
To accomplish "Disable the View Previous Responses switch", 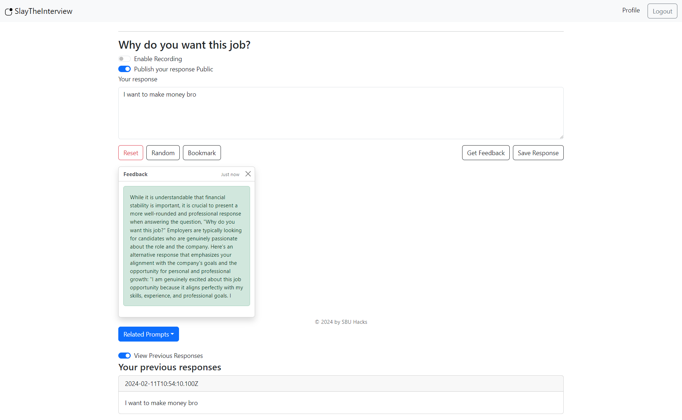I will [124, 356].
